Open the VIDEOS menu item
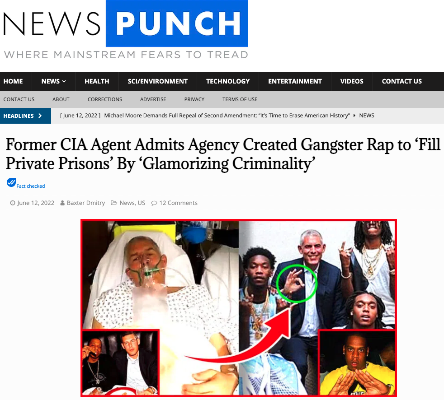The image size is (444, 400). (352, 81)
